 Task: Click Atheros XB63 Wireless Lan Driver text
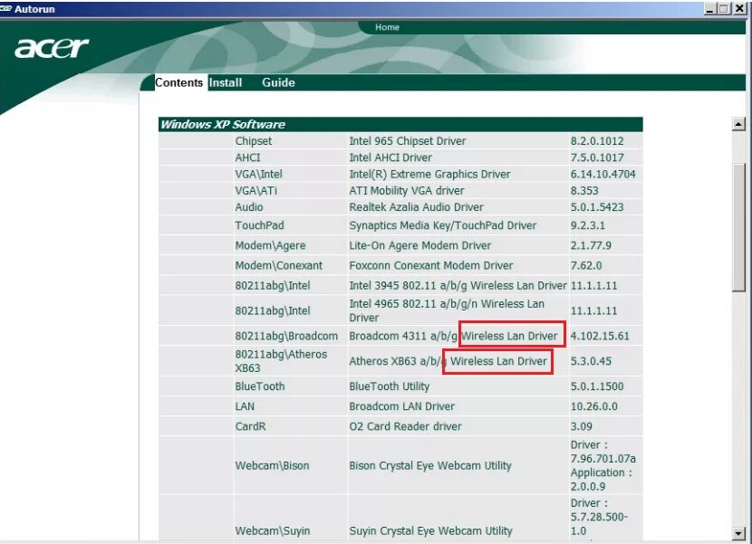448,361
